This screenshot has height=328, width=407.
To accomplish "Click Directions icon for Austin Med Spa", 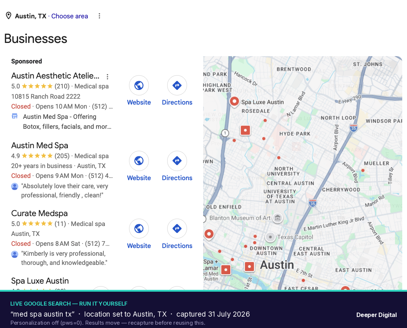I will pyautogui.click(x=177, y=161).
